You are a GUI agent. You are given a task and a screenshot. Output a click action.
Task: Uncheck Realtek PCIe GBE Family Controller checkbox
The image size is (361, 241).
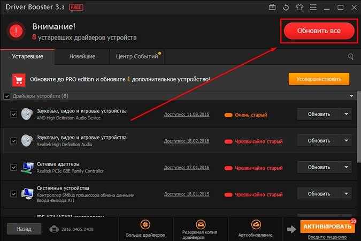click(13, 167)
